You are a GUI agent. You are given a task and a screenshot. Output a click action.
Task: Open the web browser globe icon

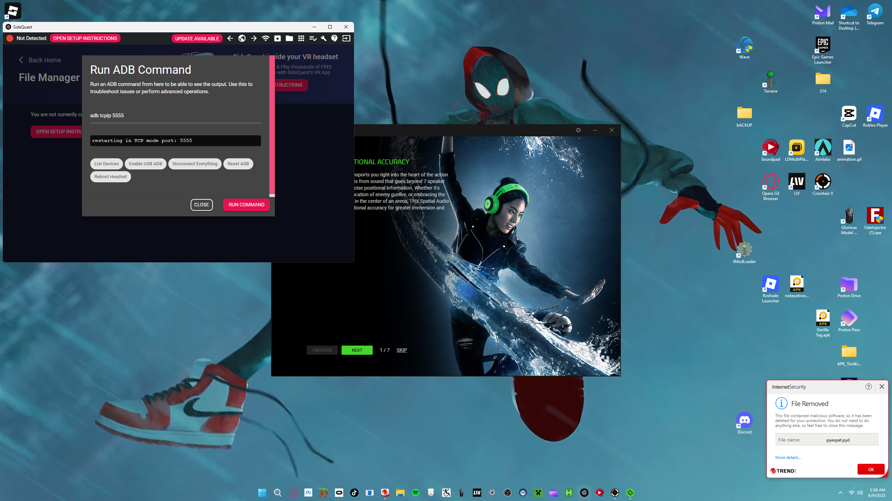pyautogui.click(x=242, y=38)
